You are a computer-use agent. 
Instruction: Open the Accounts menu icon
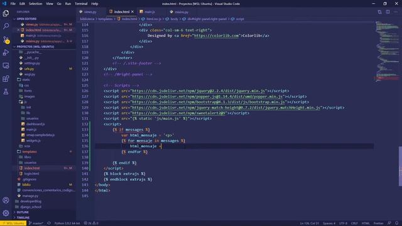6,200
